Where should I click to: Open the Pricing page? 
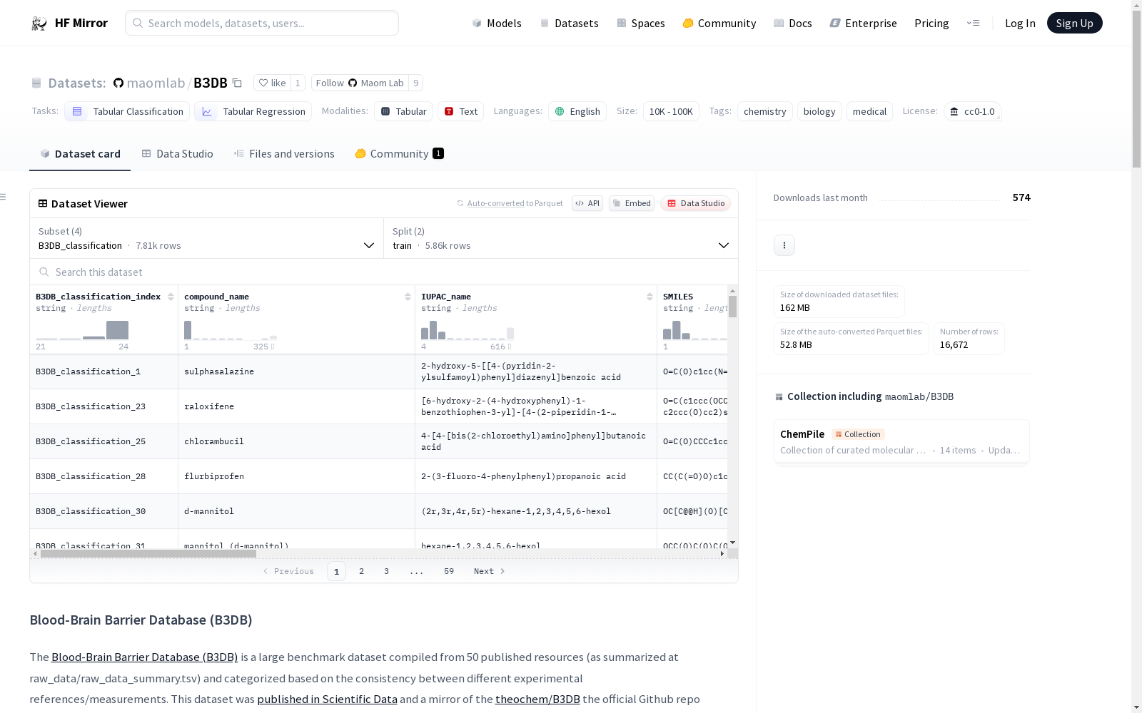tap(931, 24)
